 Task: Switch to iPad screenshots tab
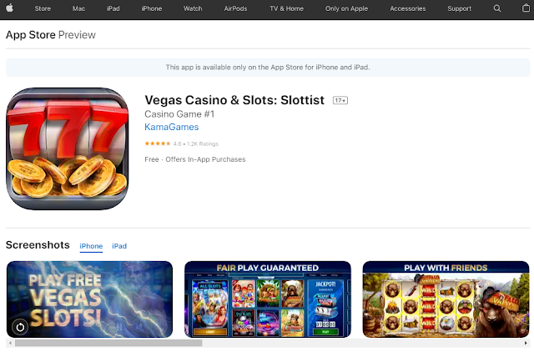119,246
